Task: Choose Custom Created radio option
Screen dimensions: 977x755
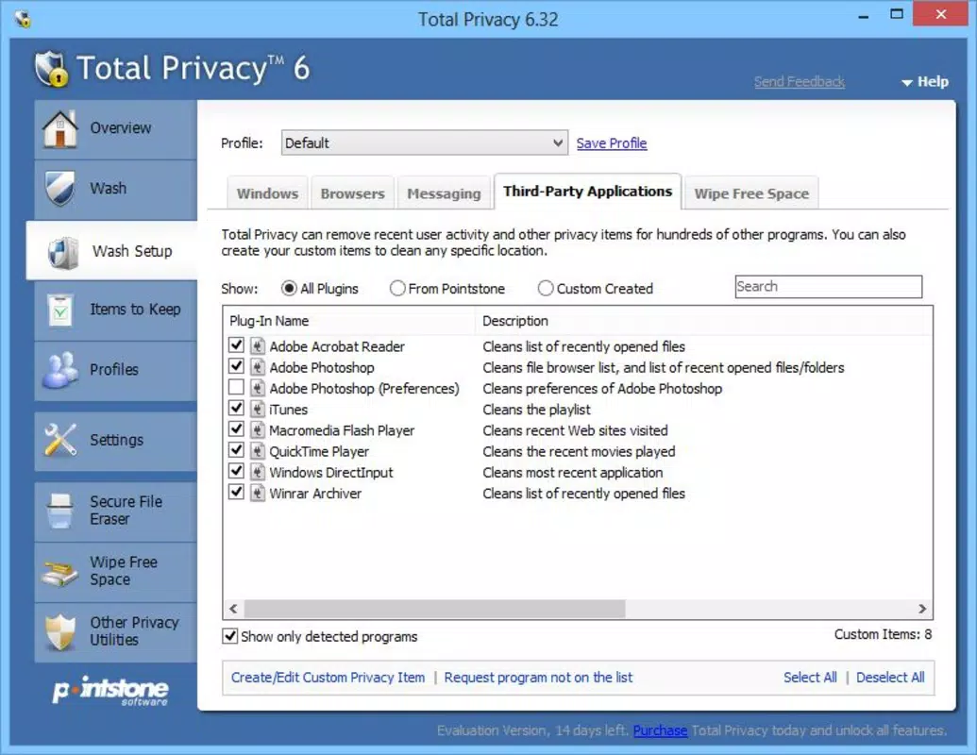Action: pyautogui.click(x=546, y=289)
